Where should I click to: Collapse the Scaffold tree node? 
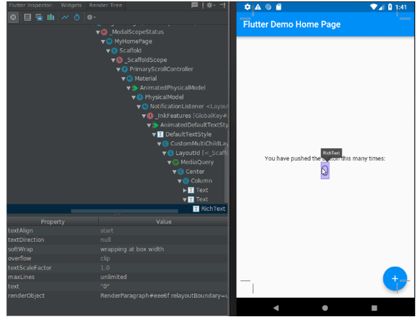[x=108, y=51]
